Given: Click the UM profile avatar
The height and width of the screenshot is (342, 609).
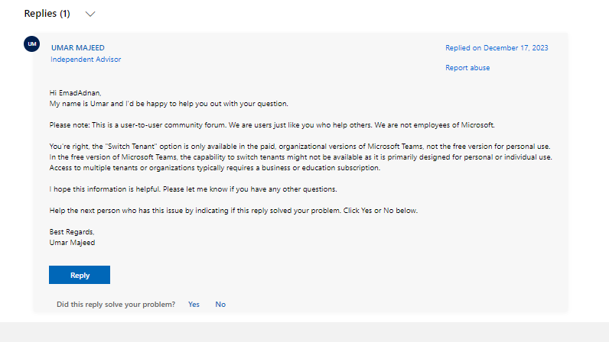Looking at the screenshot, I should point(32,44).
